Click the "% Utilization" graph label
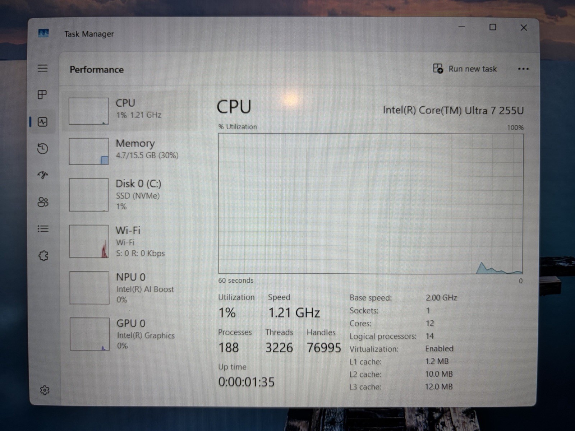 click(238, 127)
